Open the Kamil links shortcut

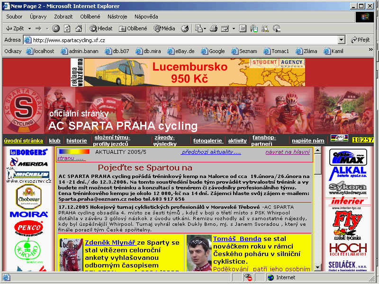coord(334,51)
